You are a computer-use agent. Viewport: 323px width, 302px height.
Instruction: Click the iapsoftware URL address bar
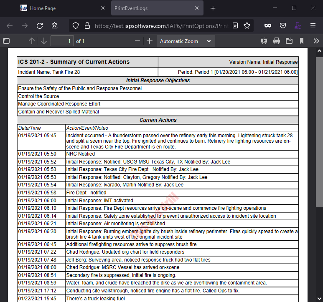161,26
